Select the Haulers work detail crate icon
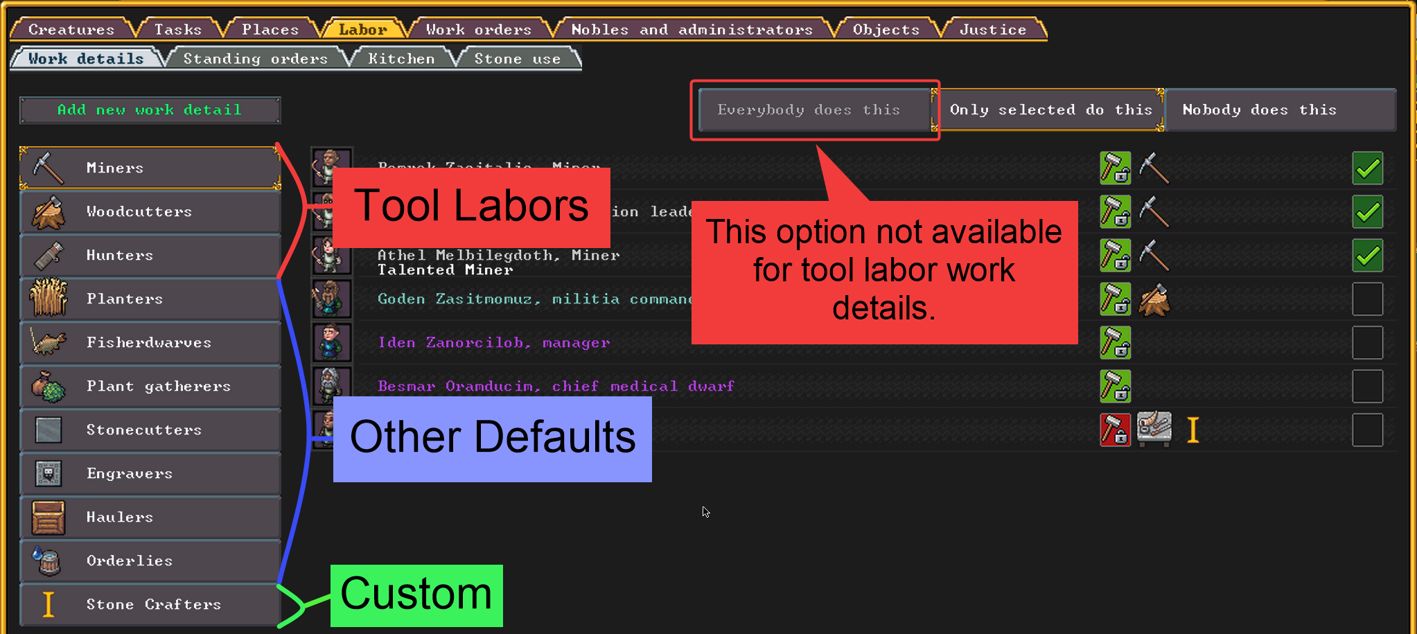 pyautogui.click(x=49, y=517)
